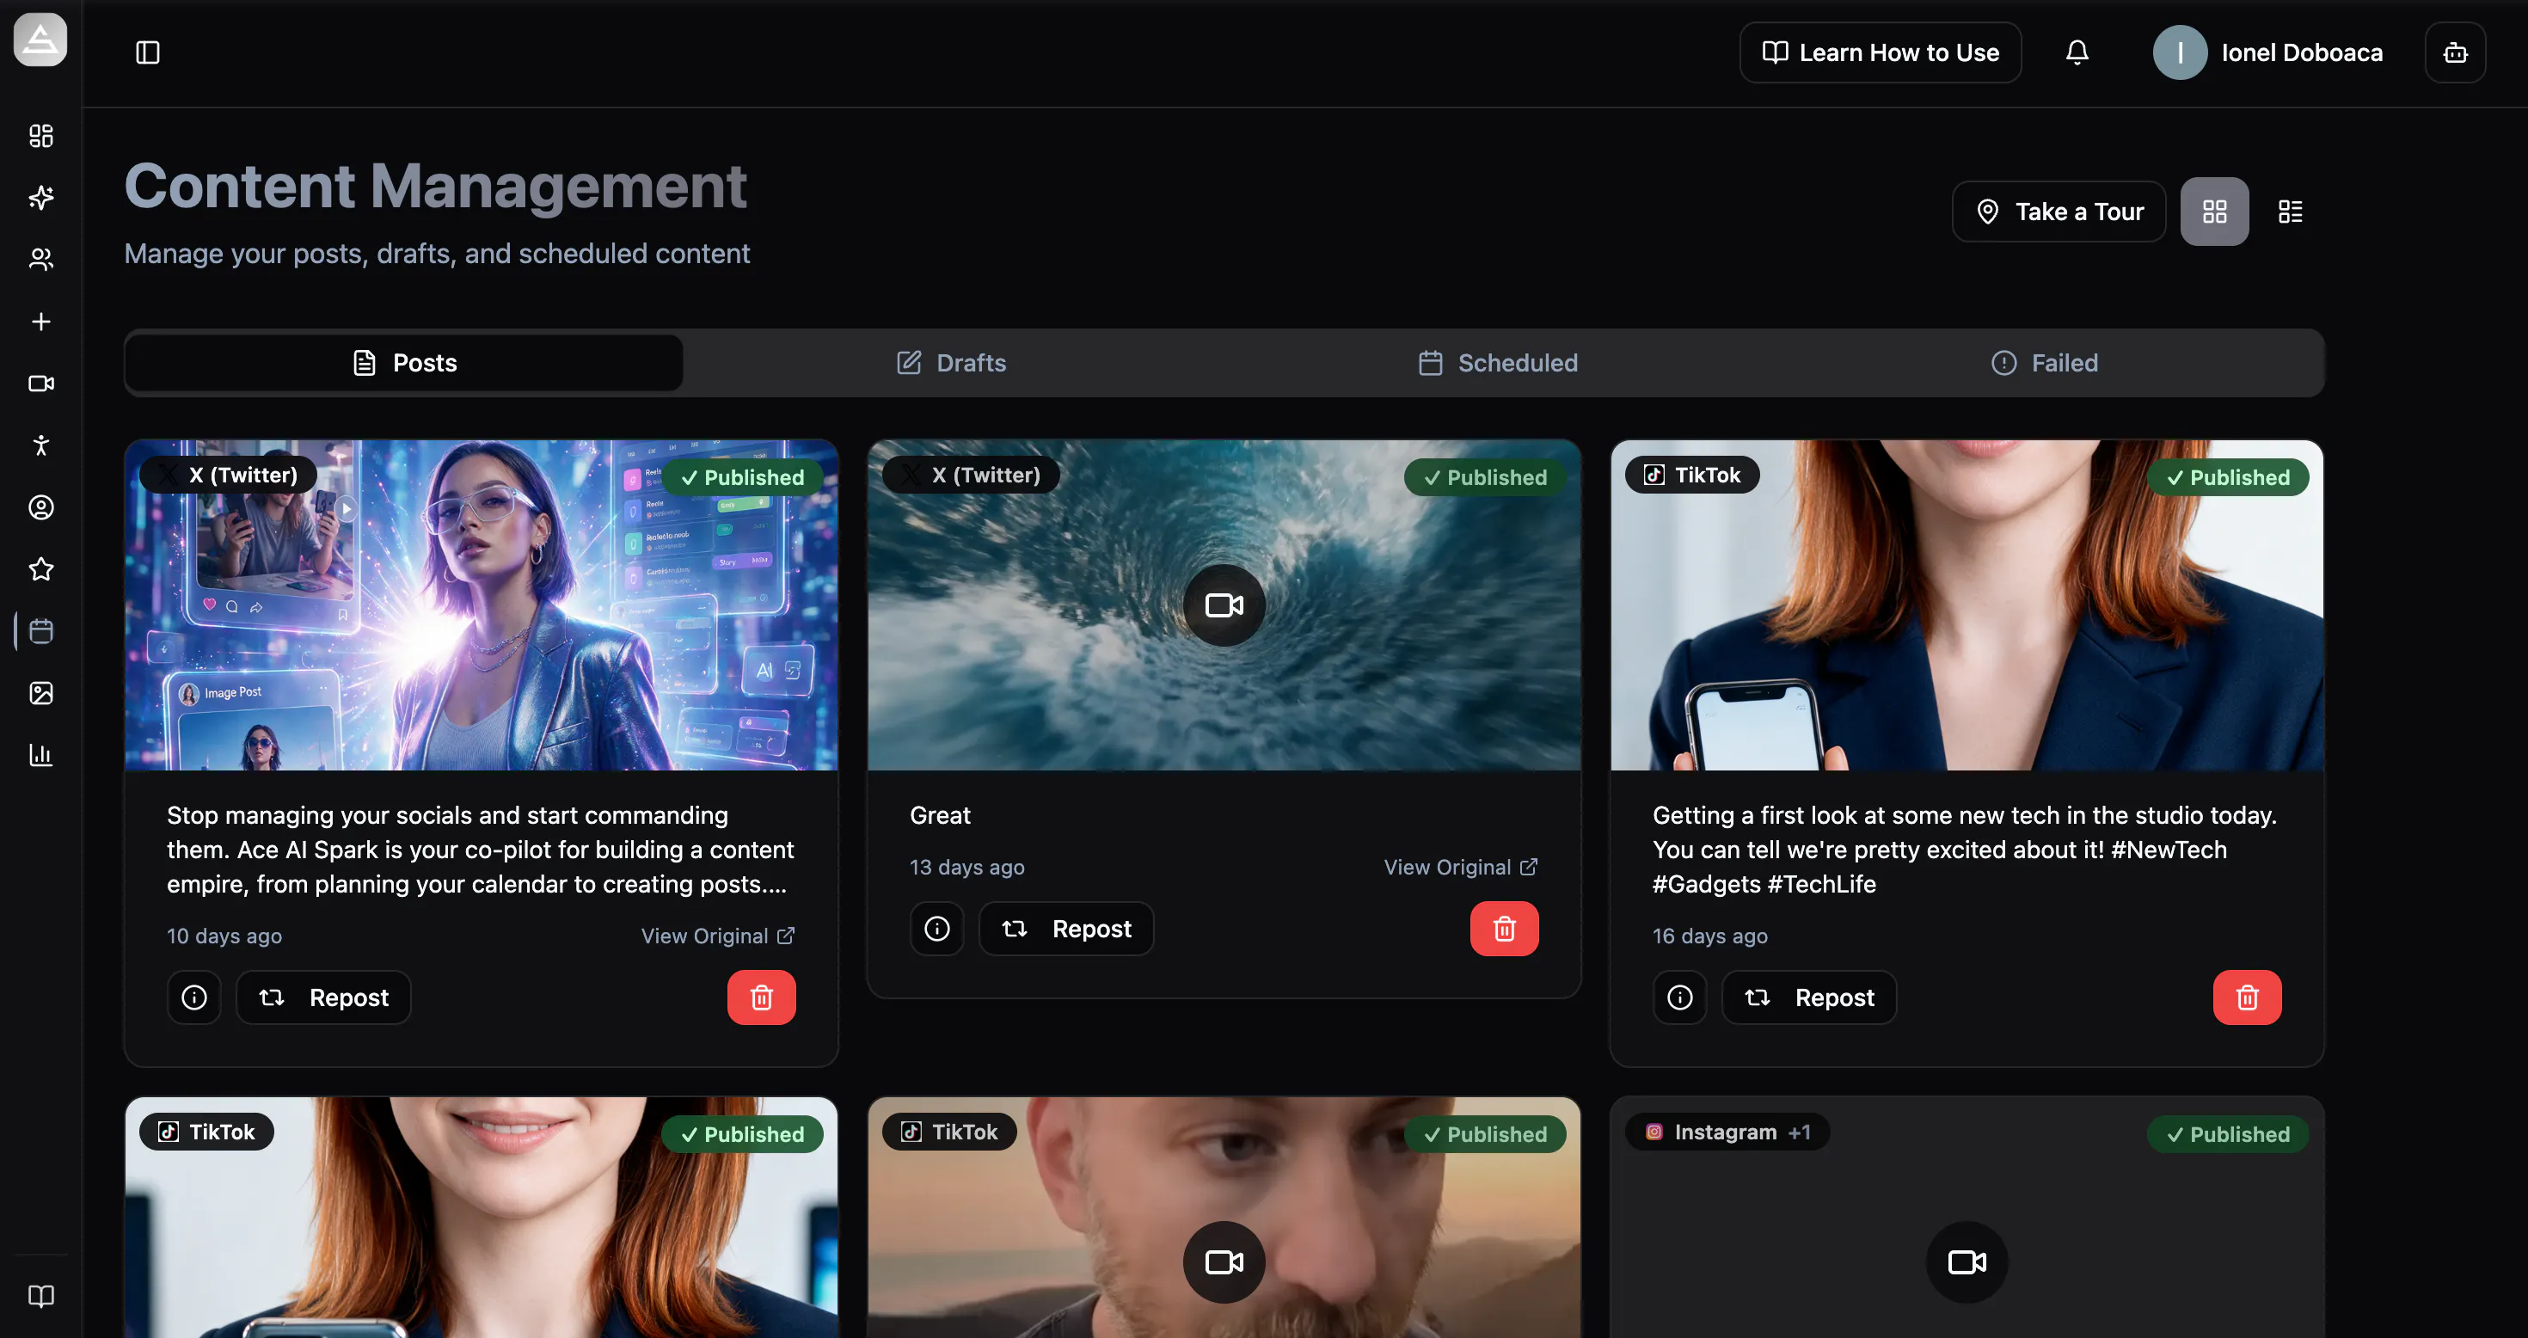Screen dimensions: 2528x1338
Task: Select the Posts tab
Action: 404,362
